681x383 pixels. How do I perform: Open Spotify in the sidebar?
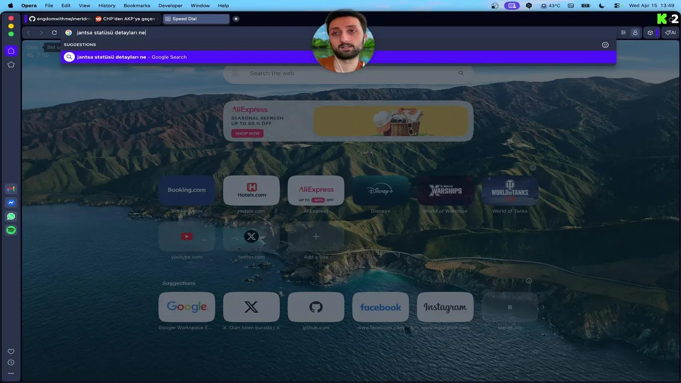tap(11, 230)
